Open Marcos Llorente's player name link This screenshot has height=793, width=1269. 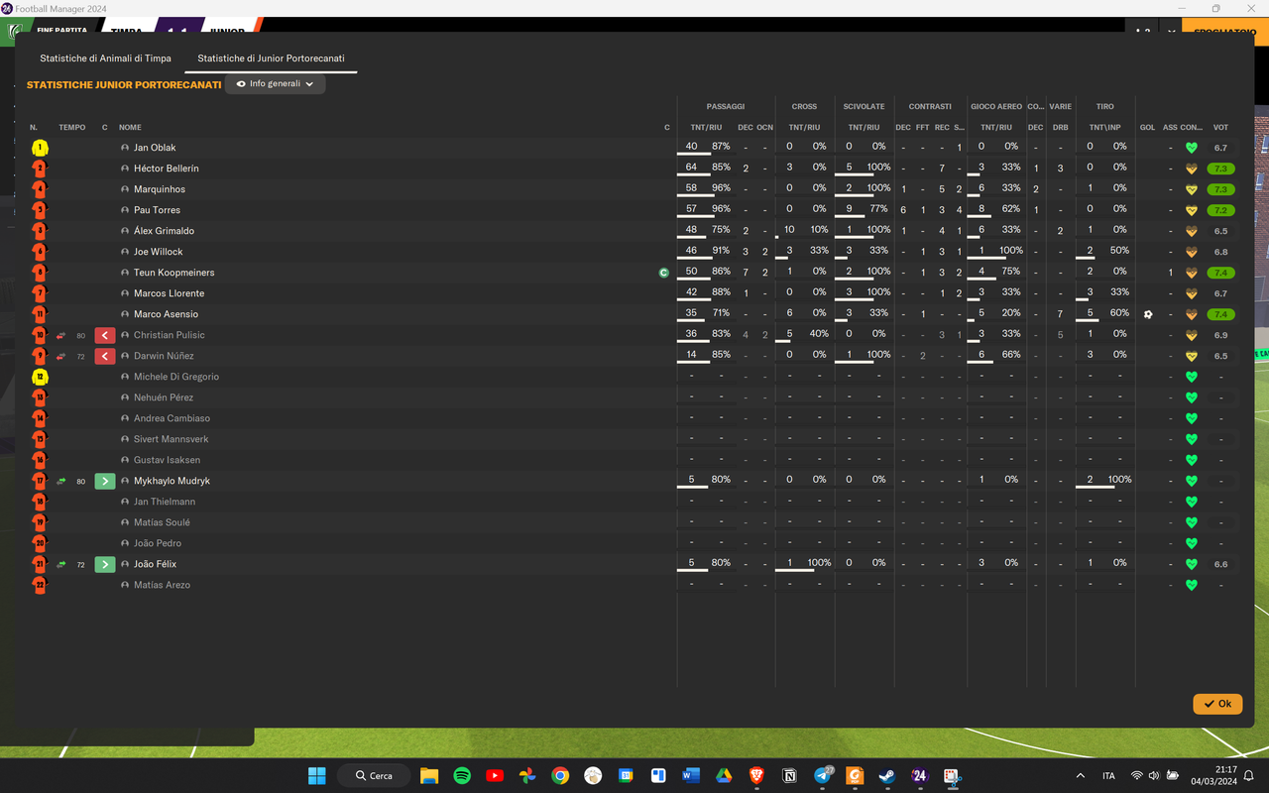click(x=169, y=293)
